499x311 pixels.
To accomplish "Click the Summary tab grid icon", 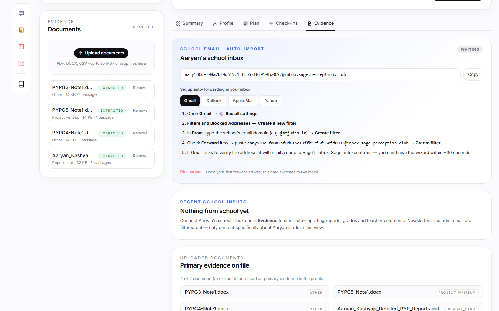I will [x=178, y=23].
